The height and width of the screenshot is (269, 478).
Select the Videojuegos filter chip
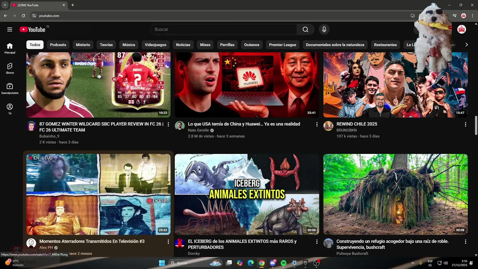[x=155, y=45]
